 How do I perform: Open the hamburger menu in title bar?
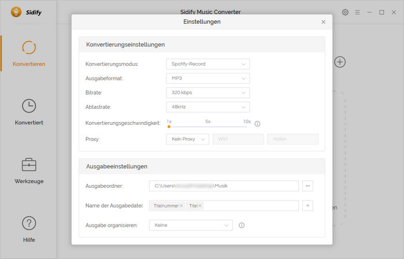(357, 12)
